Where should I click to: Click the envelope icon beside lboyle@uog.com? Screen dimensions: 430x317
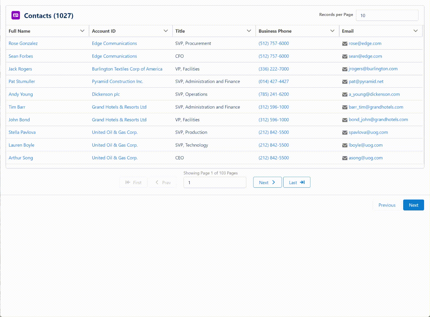pyautogui.click(x=344, y=146)
